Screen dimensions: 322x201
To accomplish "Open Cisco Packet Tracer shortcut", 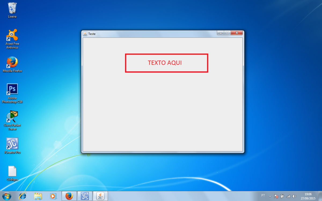I will click(12, 121).
